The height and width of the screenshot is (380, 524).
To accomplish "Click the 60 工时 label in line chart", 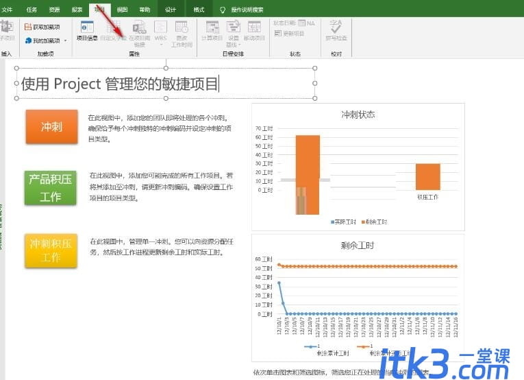I will coord(264,259).
